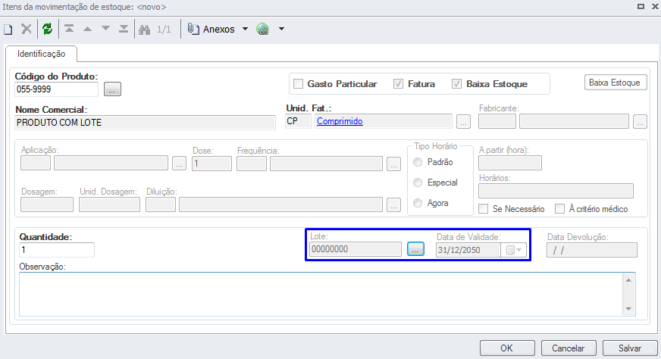This screenshot has width=661, height=359.
Task: Click the Data Devolução field
Action: (592, 250)
